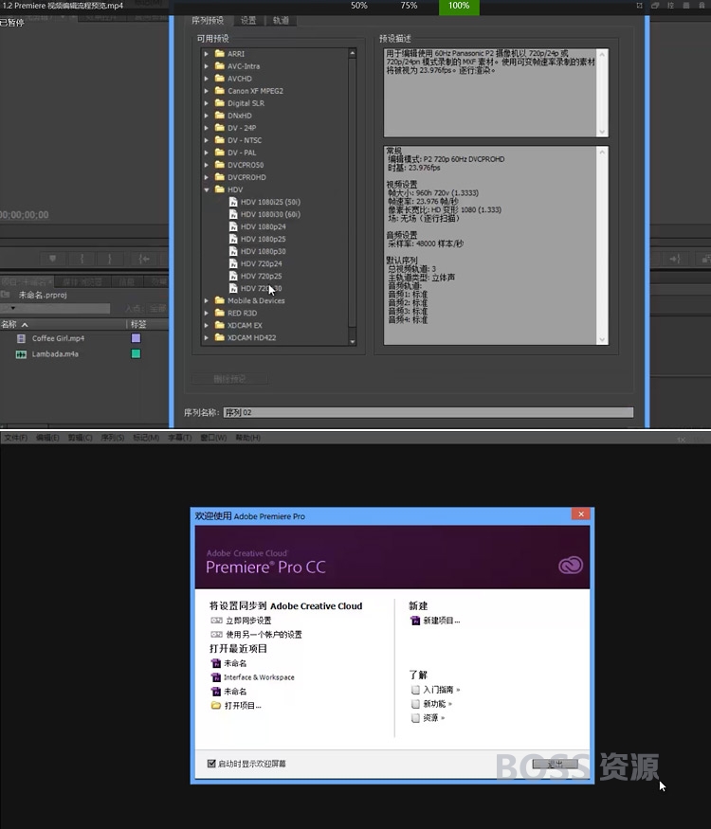Screen dimensions: 711x829
Task: Expand the DVCPROHD folder arrow
Action: click(207, 177)
